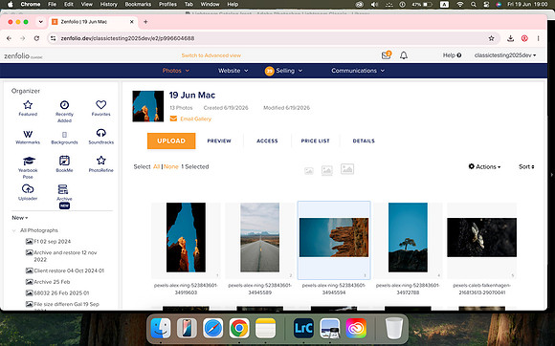
Task: Open Backgrounds icon in Organizer
Action: click(64, 135)
